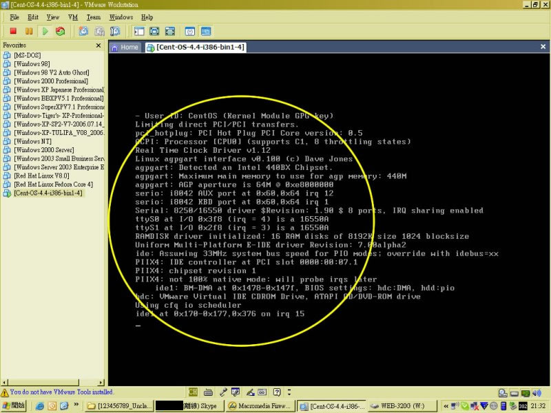551x413 pixels.
Task: Click the VM network adapter status icon
Action: coord(525,393)
